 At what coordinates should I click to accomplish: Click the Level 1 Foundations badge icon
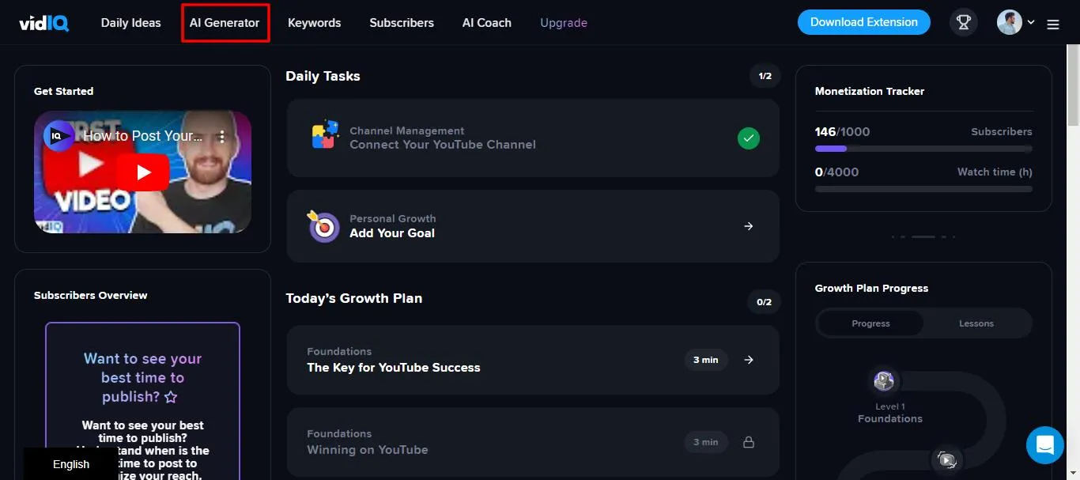point(884,381)
